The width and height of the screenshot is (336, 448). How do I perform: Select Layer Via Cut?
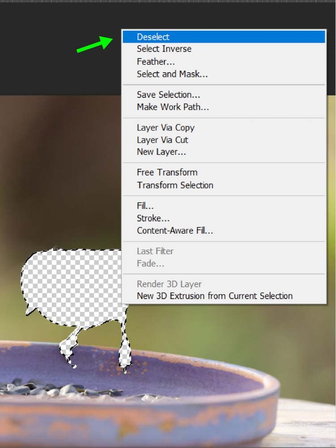click(x=224, y=140)
